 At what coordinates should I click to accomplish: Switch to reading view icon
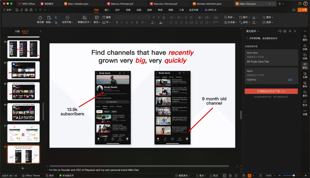point(236,176)
